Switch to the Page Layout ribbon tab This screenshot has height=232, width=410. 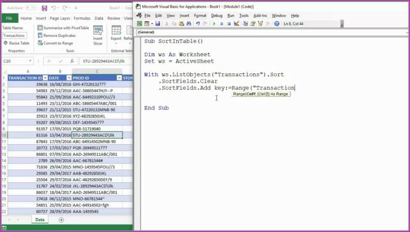pos(60,18)
